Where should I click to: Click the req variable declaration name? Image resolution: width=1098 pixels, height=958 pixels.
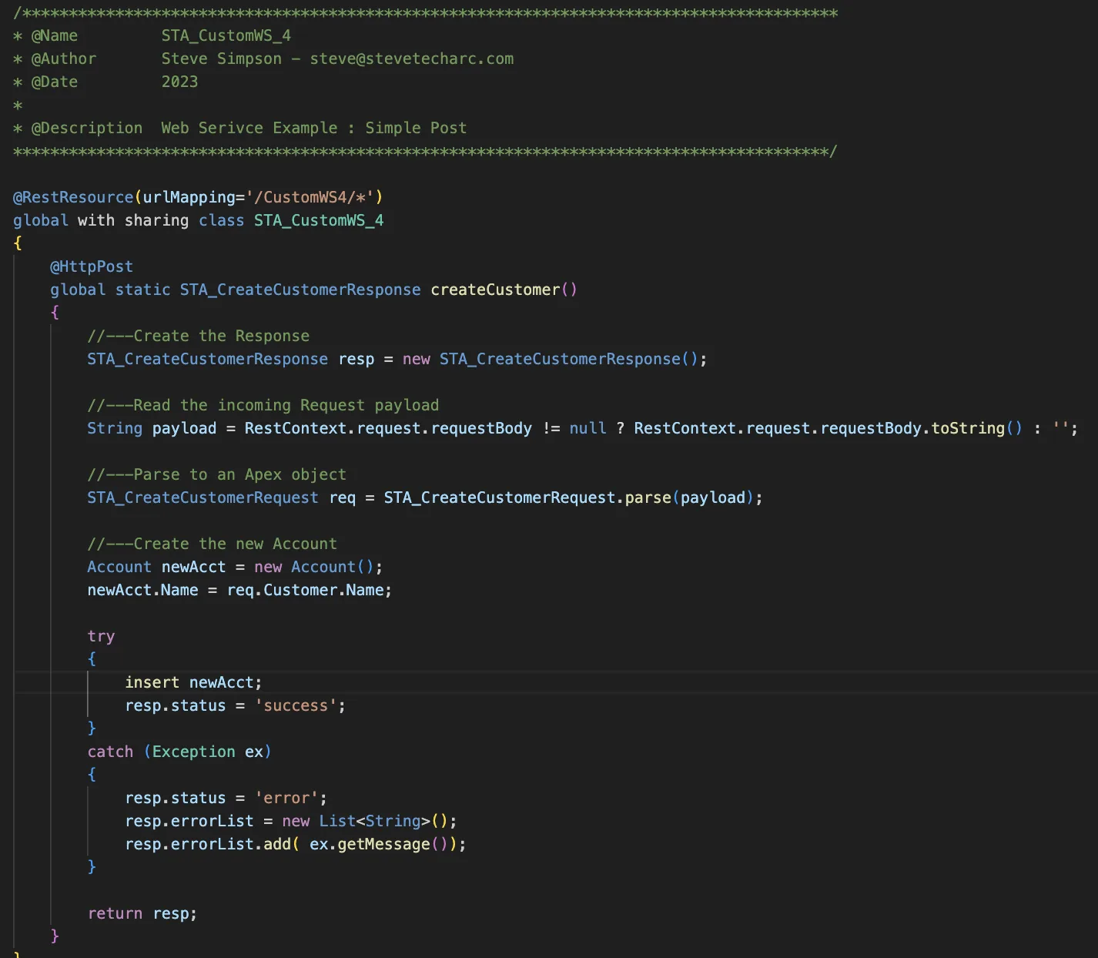[343, 497]
